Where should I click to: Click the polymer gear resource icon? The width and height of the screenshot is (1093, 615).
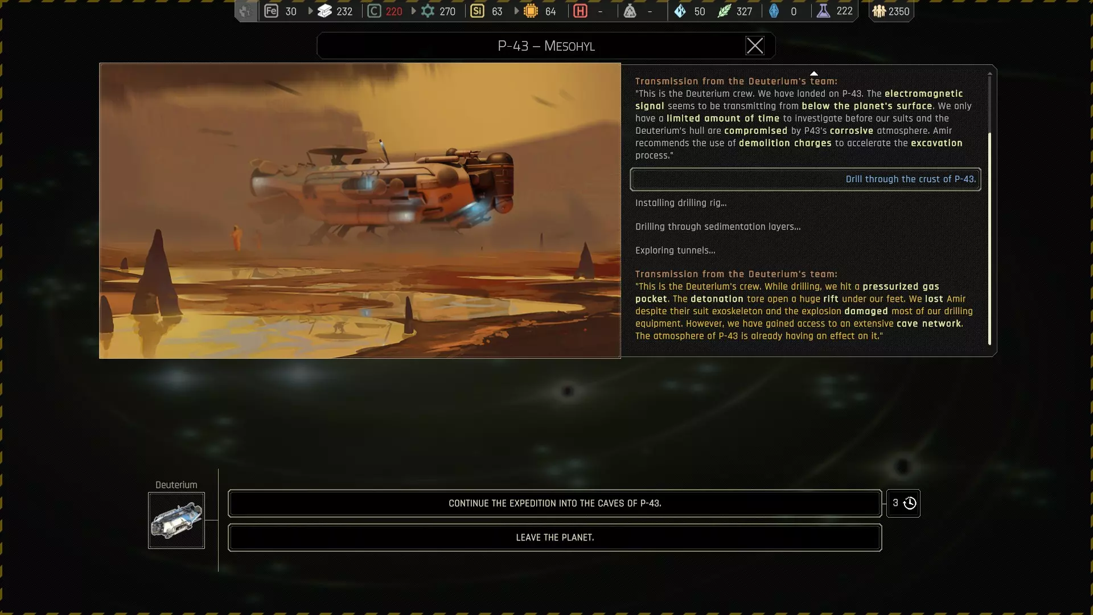pos(428,11)
